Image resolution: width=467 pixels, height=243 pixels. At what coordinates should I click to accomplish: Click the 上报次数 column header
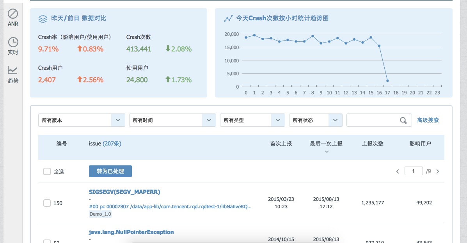coord(373,144)
